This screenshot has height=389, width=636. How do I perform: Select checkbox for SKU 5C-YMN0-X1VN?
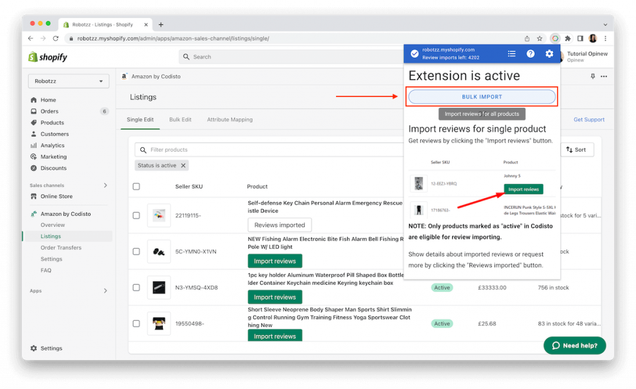(136, 252)
